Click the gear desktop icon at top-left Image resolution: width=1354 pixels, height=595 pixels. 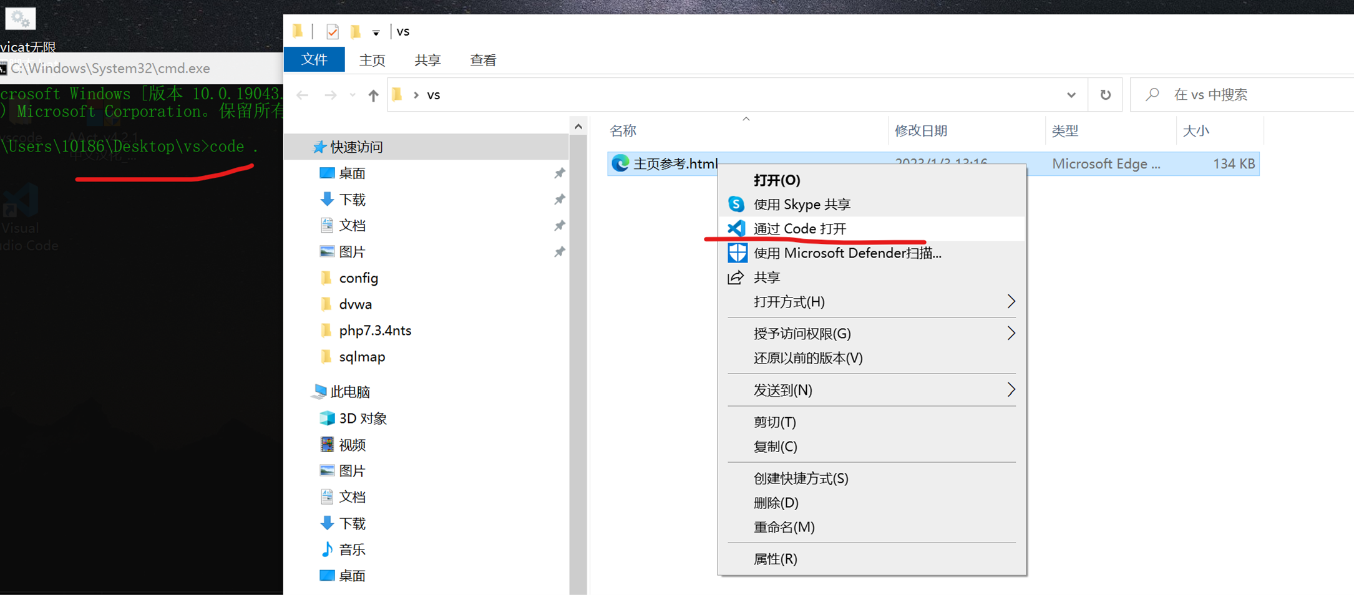pyautogui.click(x=20, y=19)
